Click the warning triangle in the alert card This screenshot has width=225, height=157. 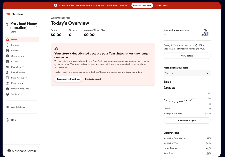(56, 49)
